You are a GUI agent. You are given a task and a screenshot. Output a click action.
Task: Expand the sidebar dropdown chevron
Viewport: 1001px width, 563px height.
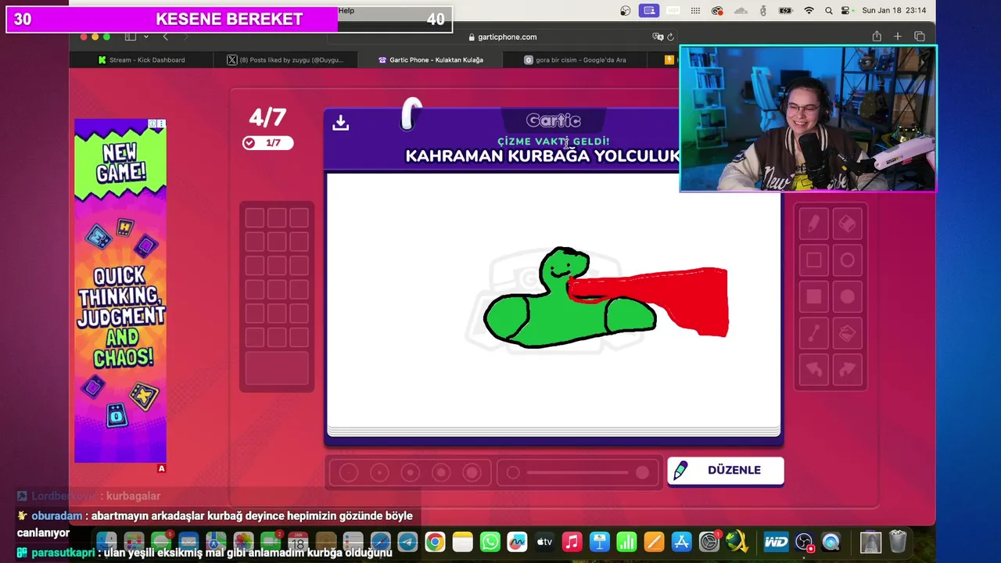click(x=146, y=37)
